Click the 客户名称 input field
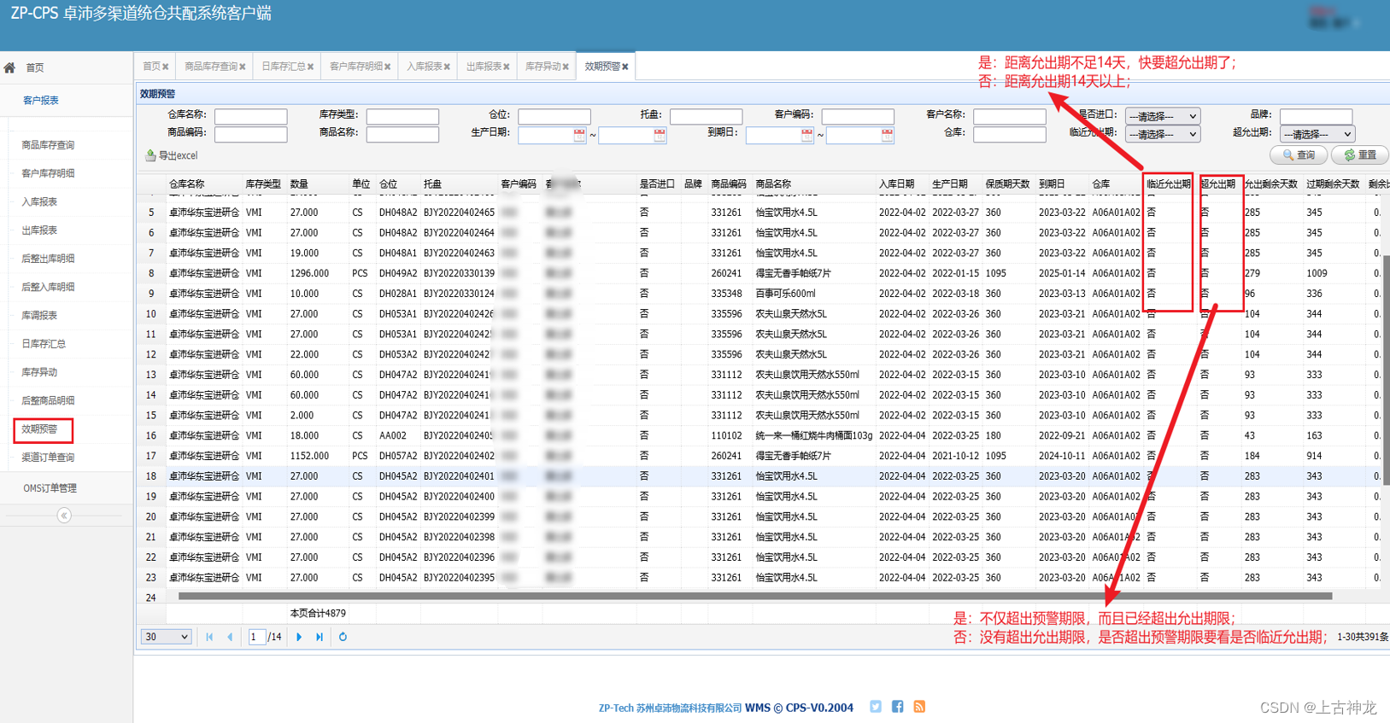 click(x=1009, y=116)
